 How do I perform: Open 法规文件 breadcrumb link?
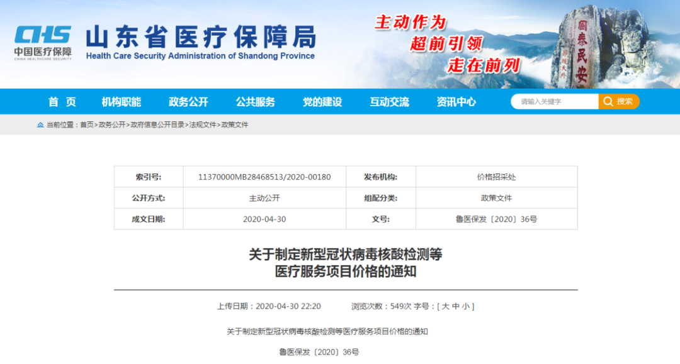pyautogui.click(x=202, y=125)
